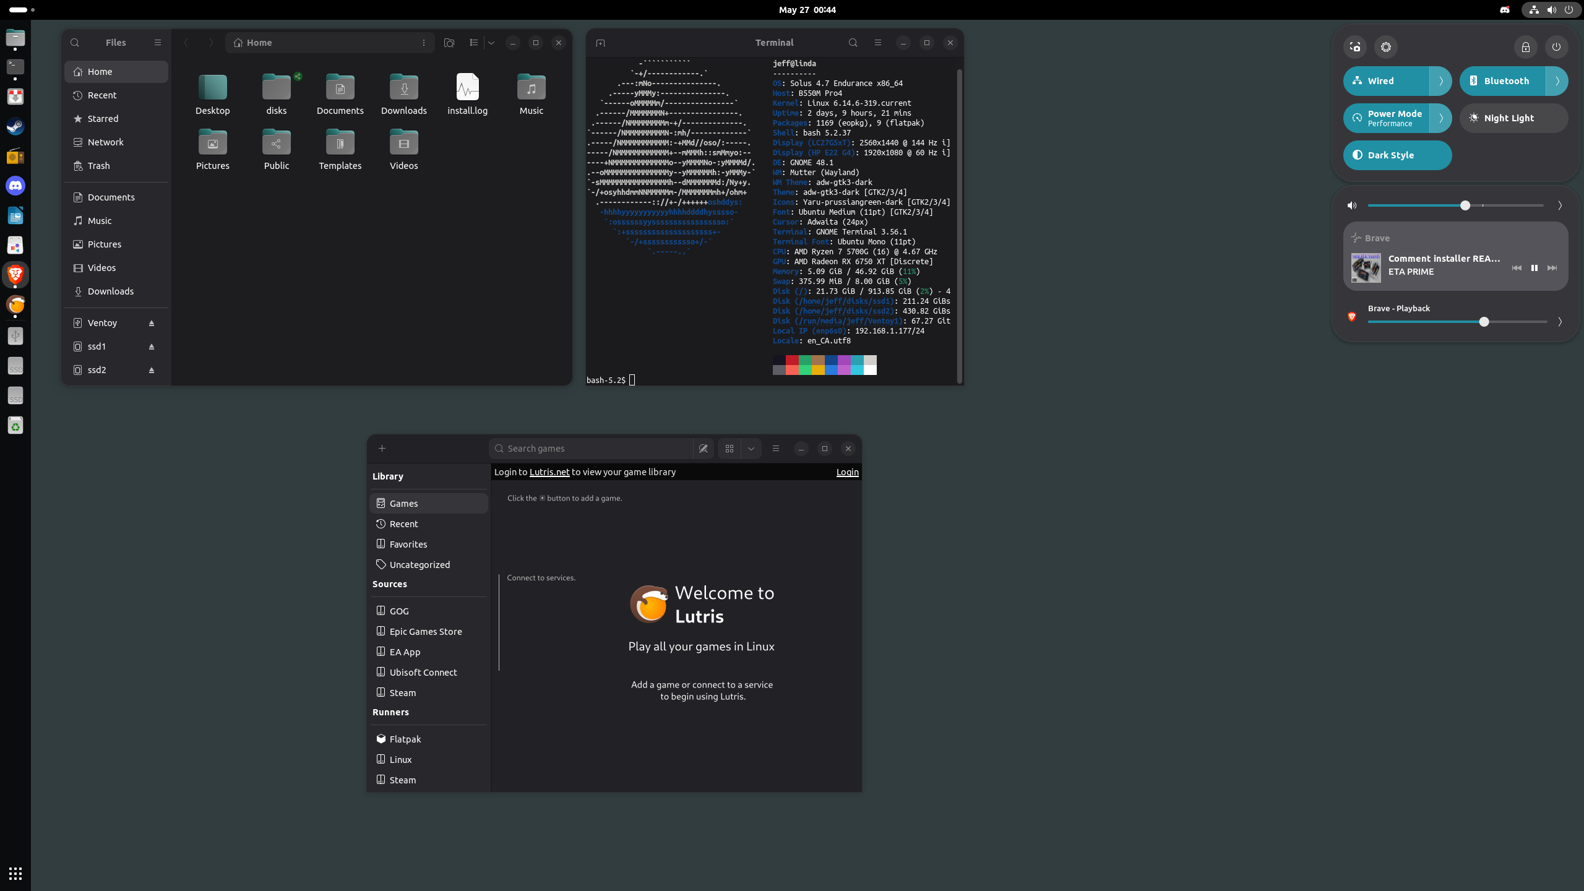Toggle Power Mode Performance setting
Screen dimensions: 1584x891
(1386, 118)
